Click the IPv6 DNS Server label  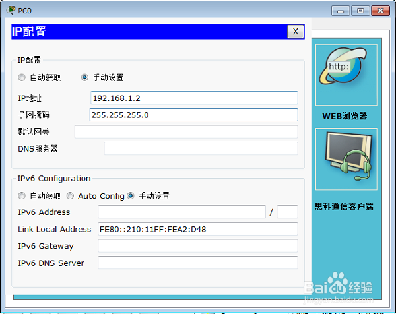pos(51,263)
